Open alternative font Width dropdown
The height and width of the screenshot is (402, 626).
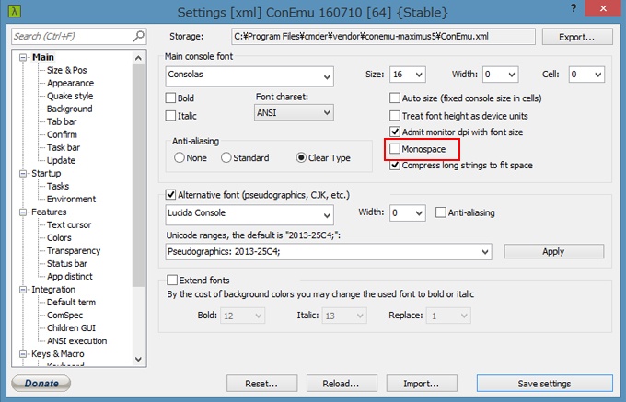click(408, 213)
